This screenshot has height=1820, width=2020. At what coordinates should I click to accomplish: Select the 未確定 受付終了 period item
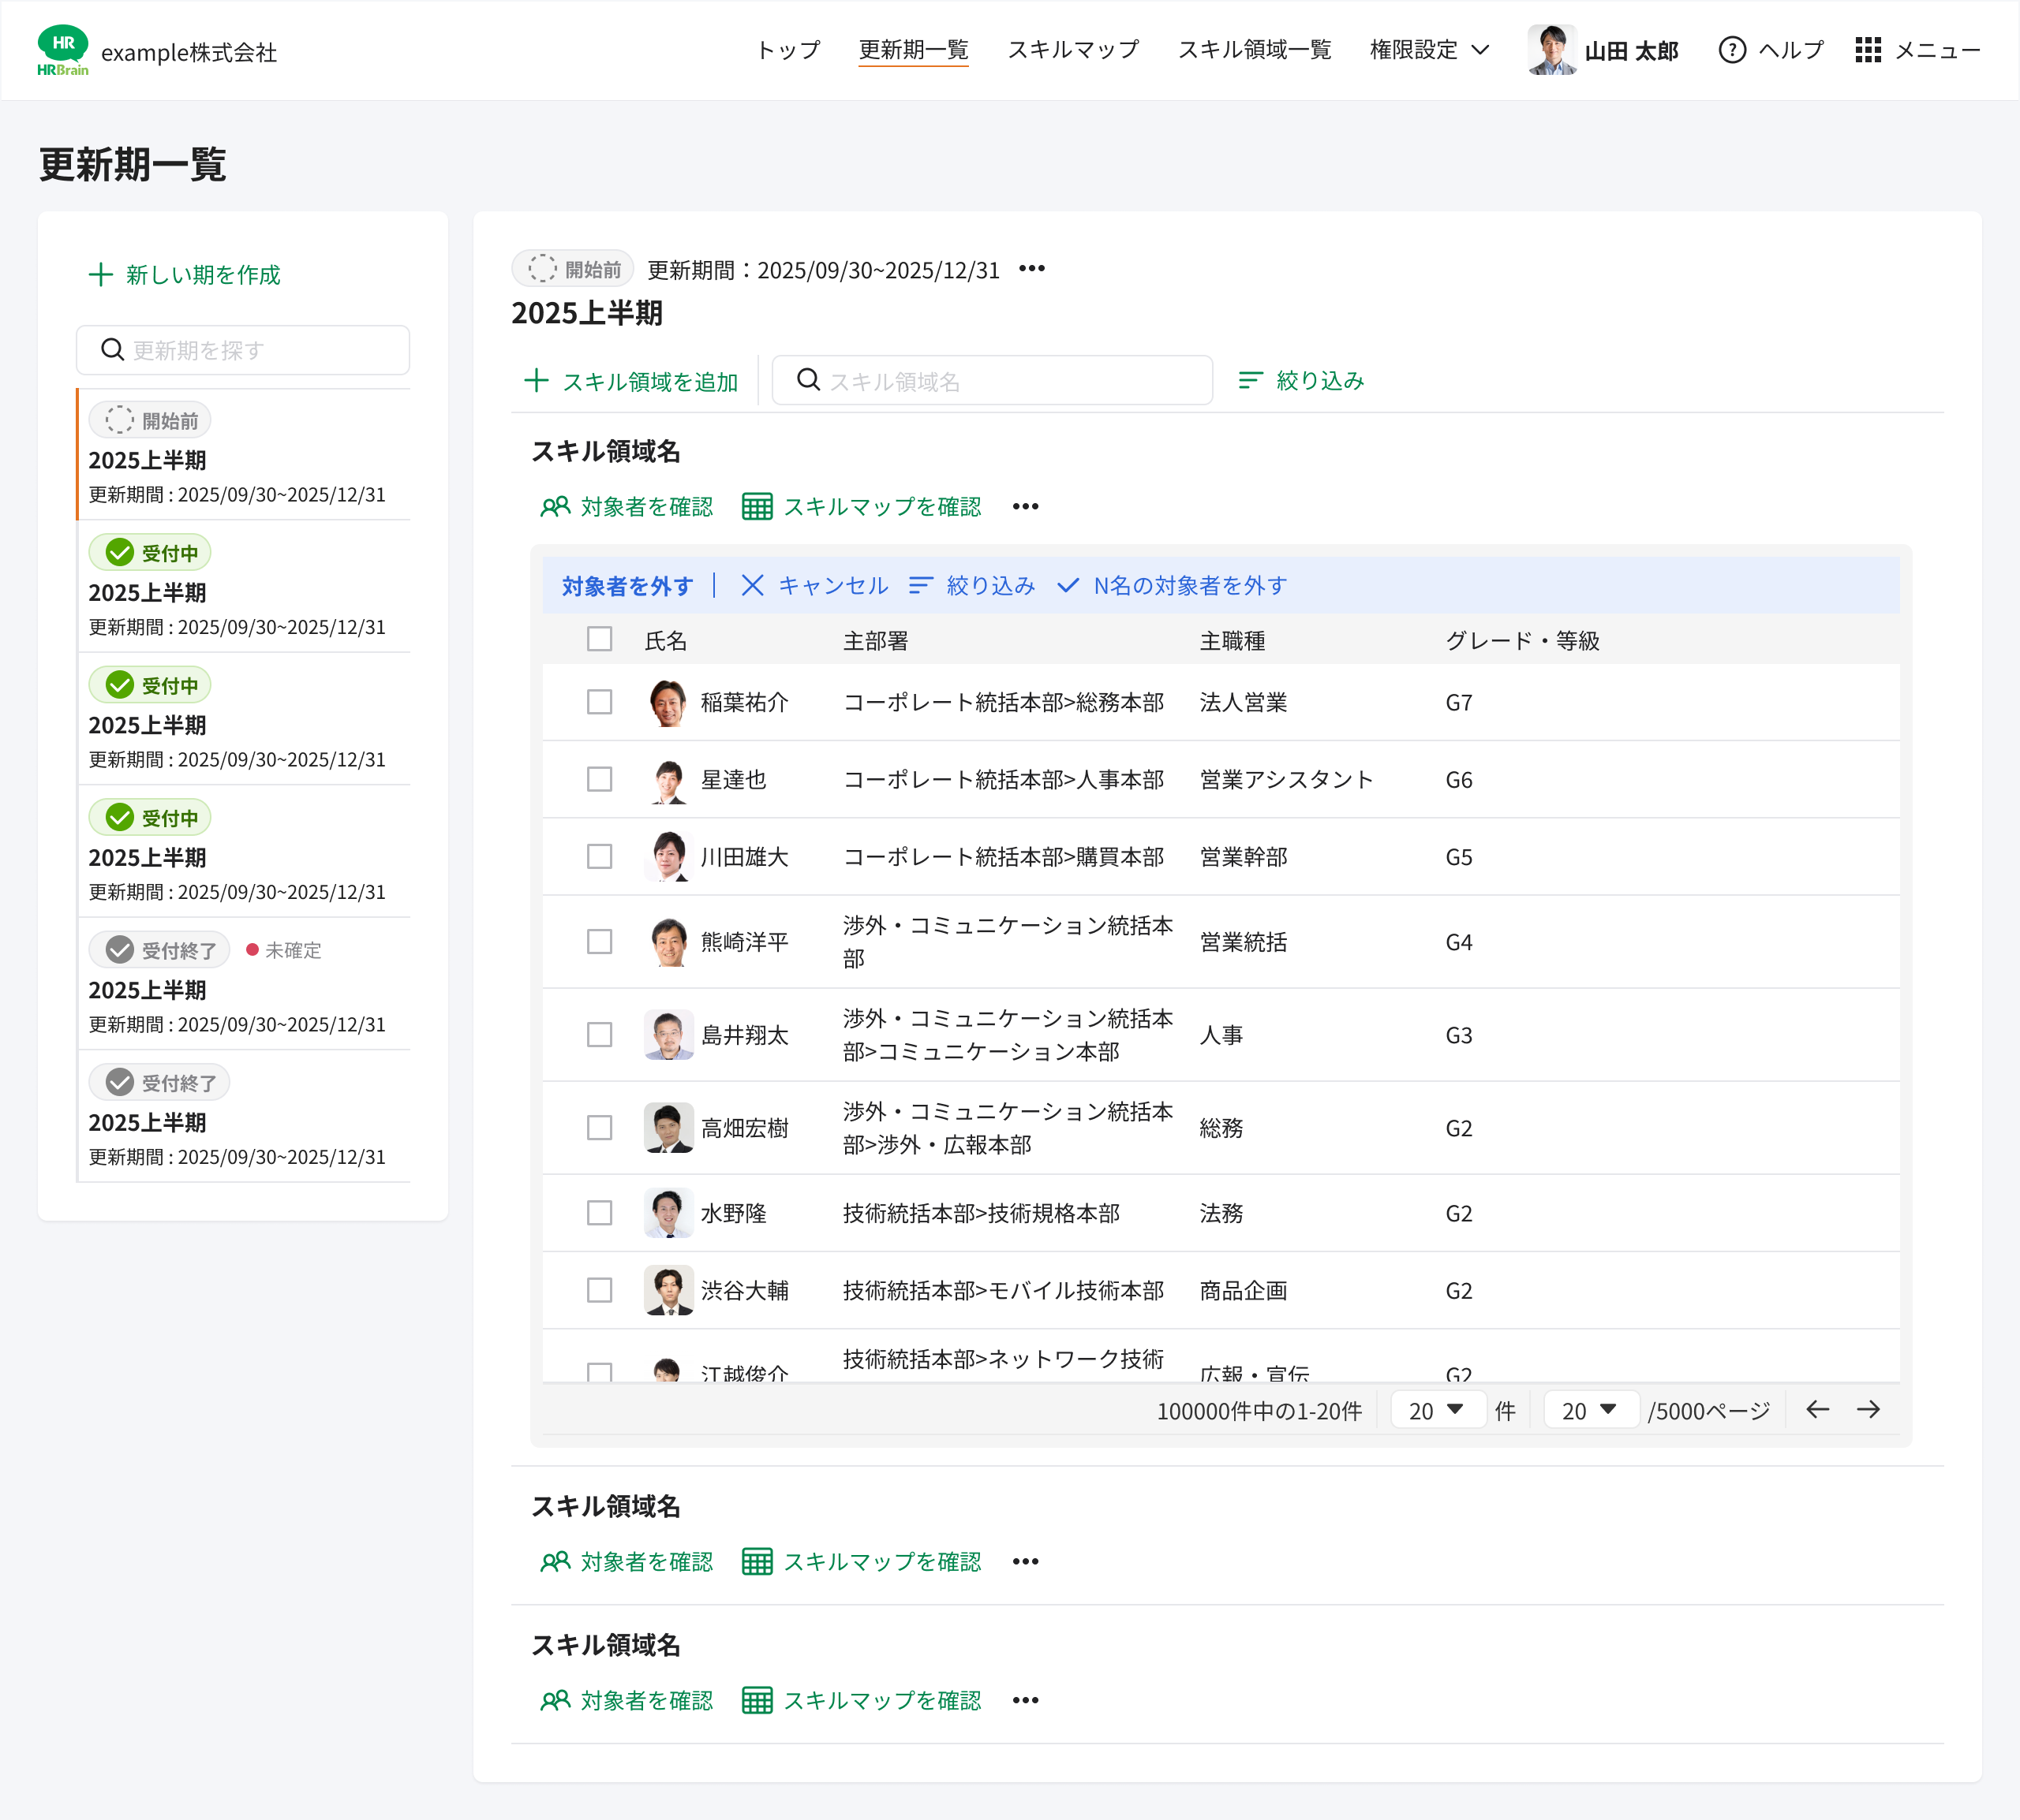click(244, 984)
